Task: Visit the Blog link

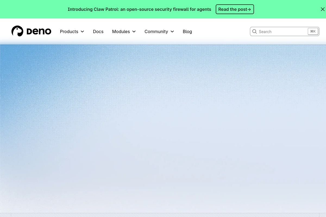Action: click(187, 31)
